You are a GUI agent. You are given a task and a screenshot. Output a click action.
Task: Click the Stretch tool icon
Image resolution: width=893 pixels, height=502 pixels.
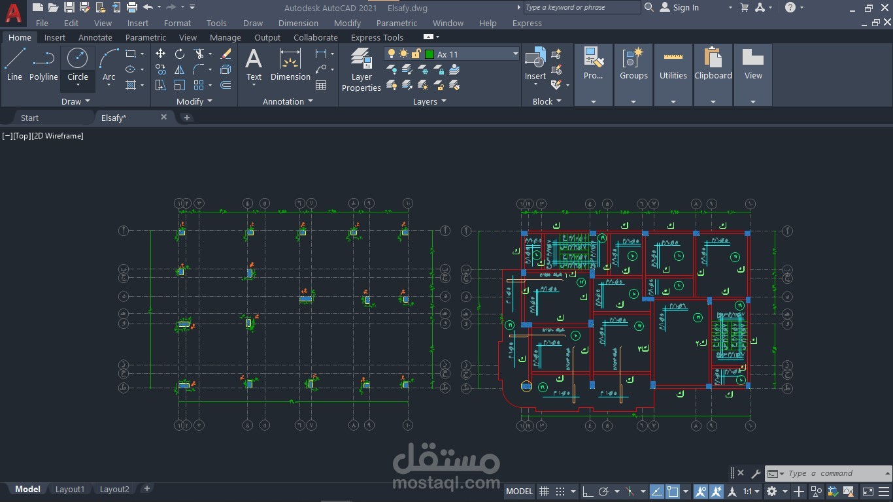click(x=160, y=85)
